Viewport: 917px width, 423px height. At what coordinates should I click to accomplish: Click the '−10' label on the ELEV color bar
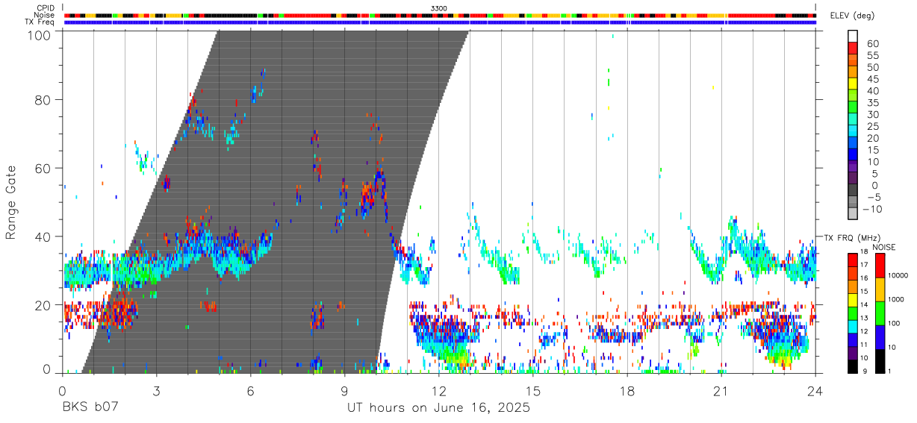click(873, 209)
